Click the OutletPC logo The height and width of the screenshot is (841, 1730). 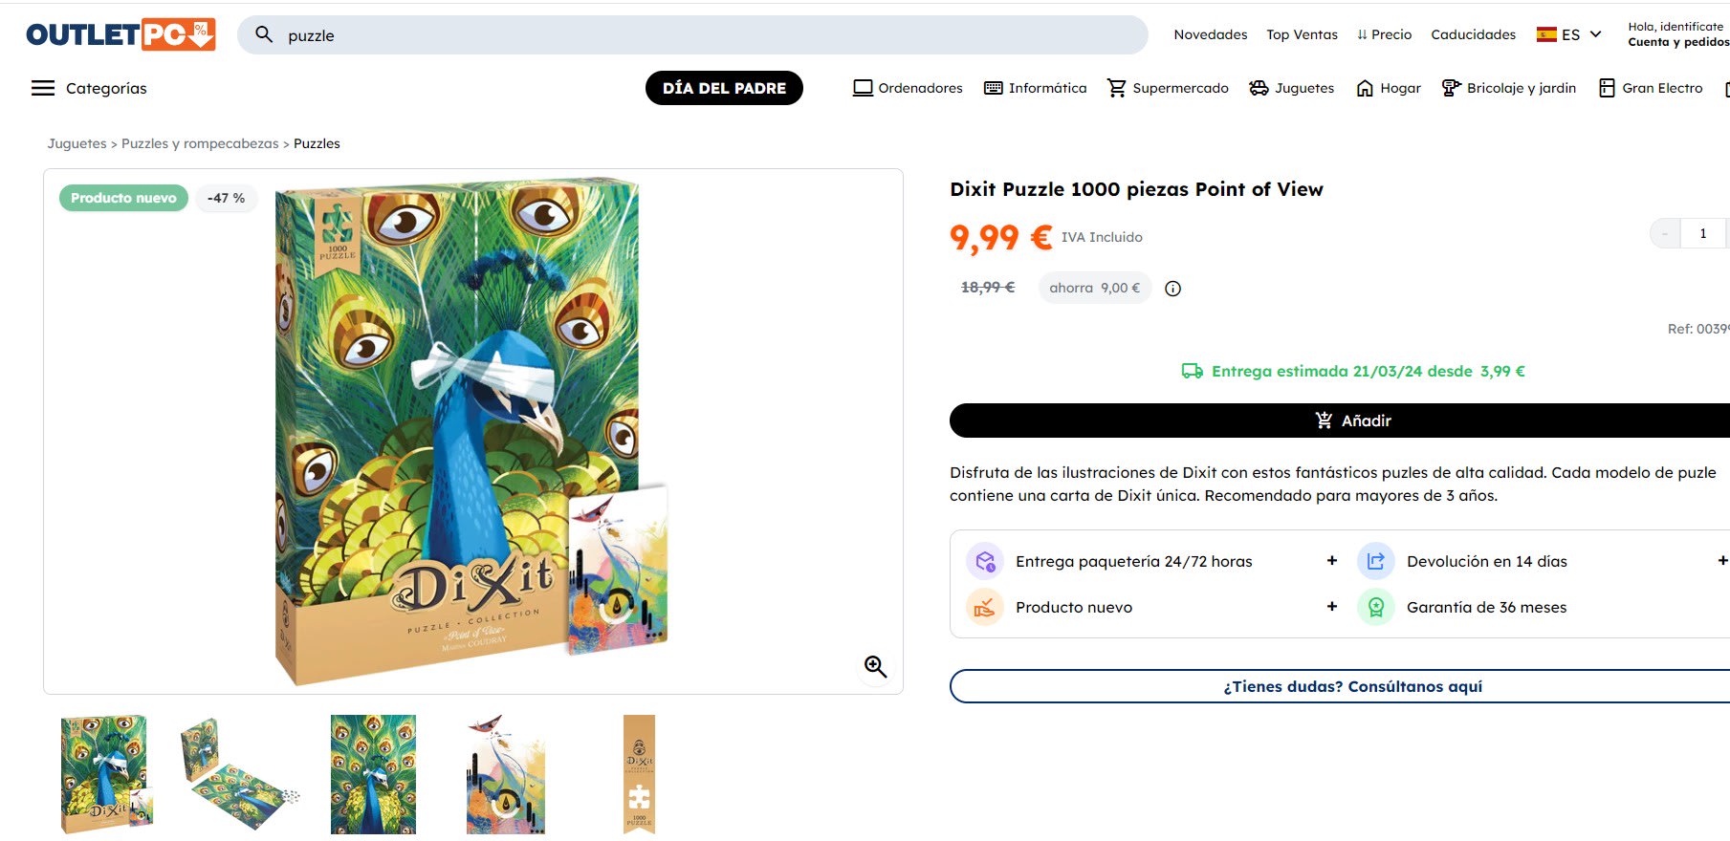120,34
